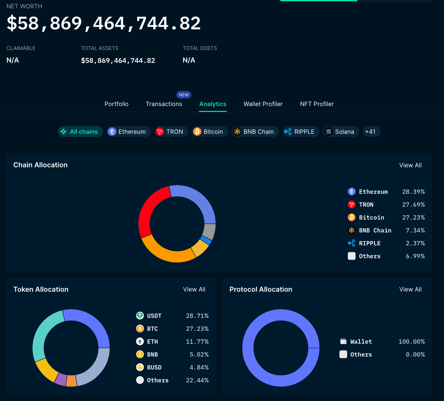This screenshot has width=444, height=401.
Task: Click View All in Chain Allocation
Action: tap(410, 165)
